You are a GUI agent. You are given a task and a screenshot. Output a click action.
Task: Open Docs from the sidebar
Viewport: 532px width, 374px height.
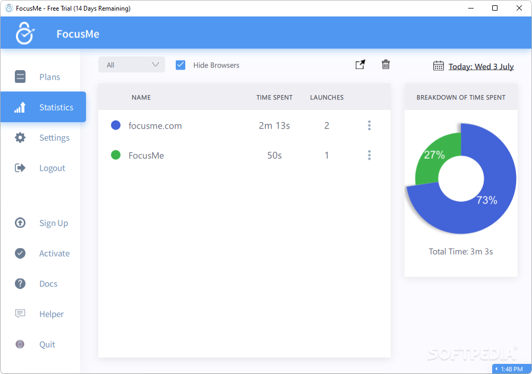tap(48, 284)
